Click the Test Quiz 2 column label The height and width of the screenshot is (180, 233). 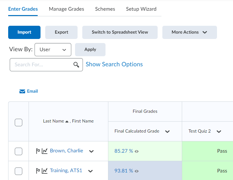(x=200, y=131)
